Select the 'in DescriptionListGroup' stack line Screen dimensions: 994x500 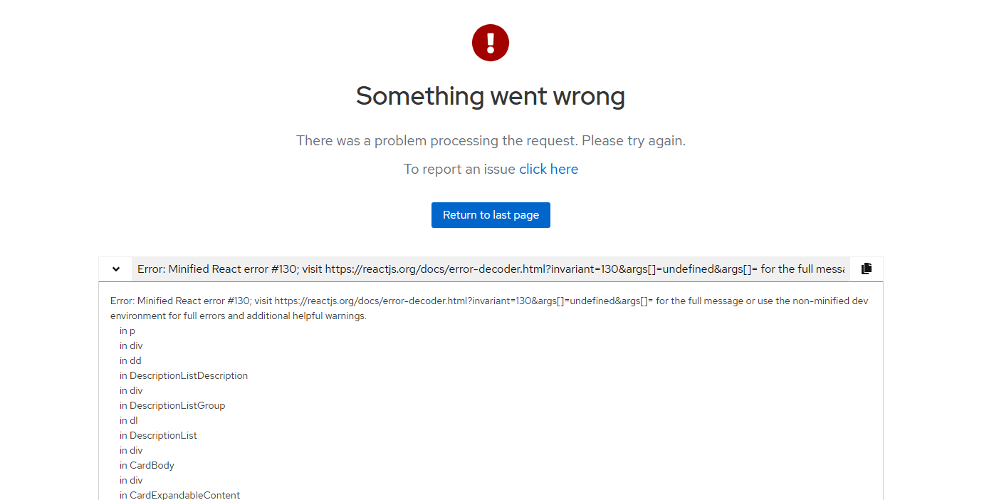pos(172,405)
